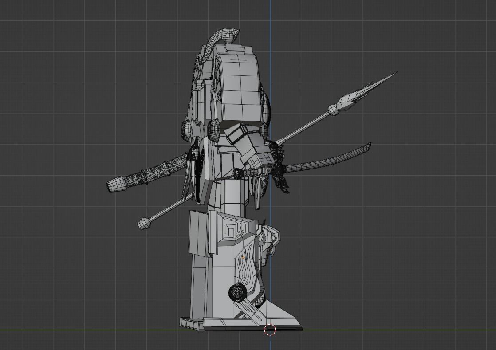496x350 pixels.
Task: Select the sword hilt's rounded end cap
Action: [x=118, y=185]
